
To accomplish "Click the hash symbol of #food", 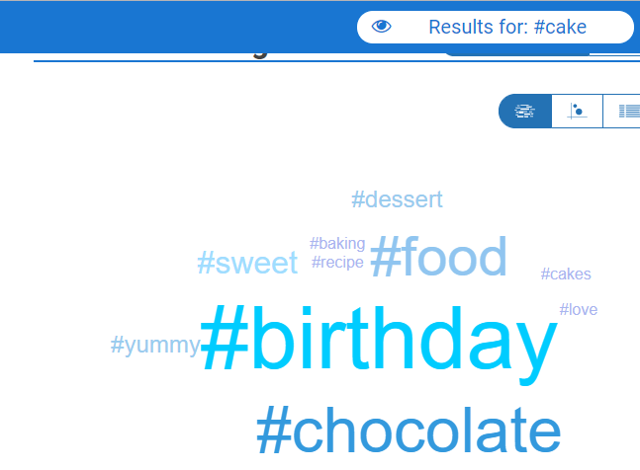I will 387,257.
